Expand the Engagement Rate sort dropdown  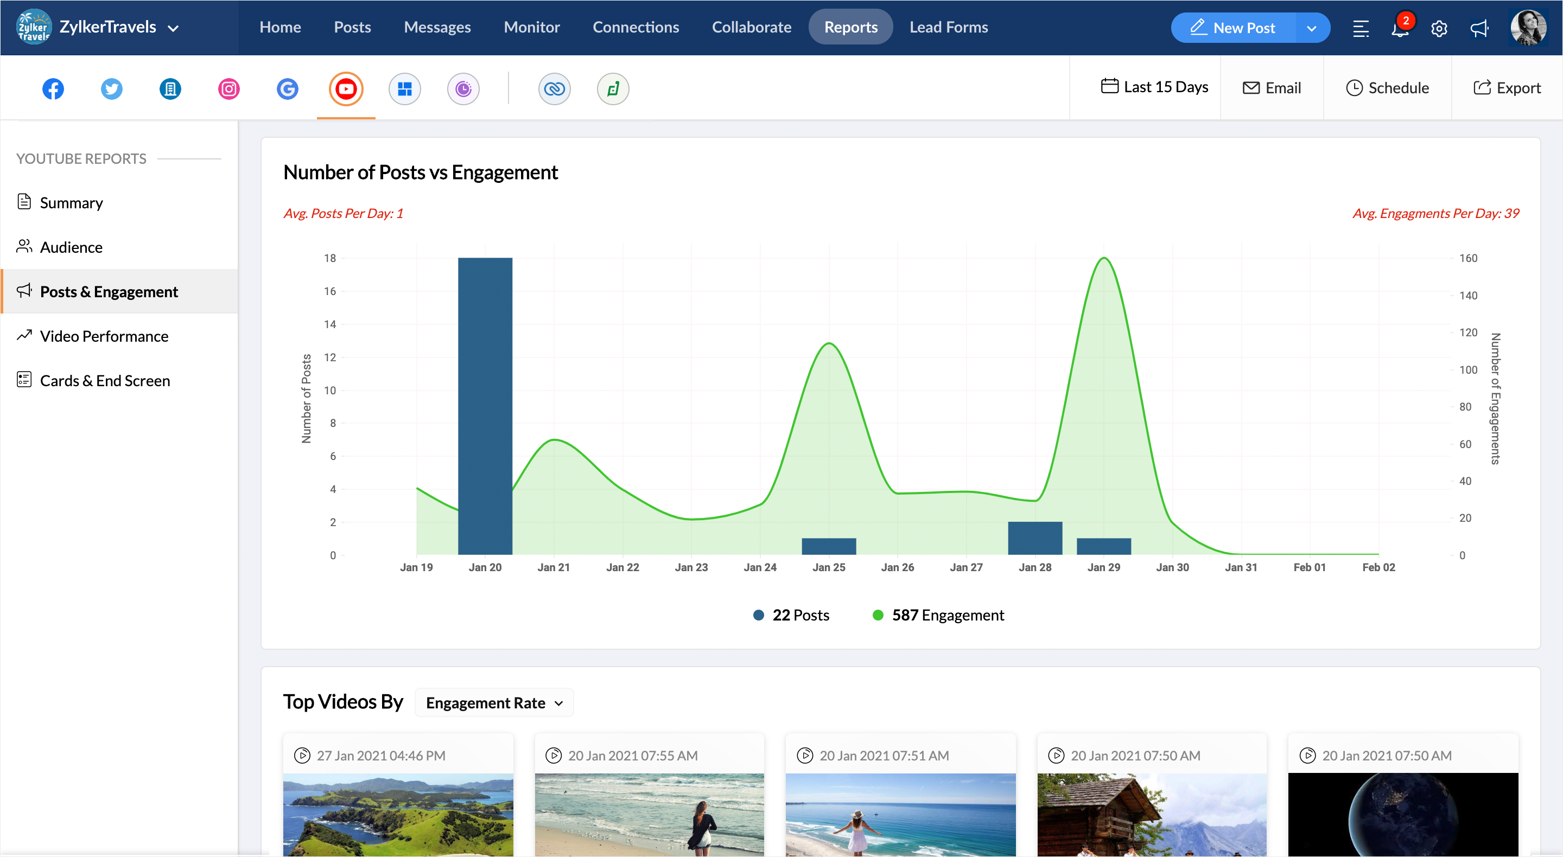pyautogui.click(x=494, y=702)
